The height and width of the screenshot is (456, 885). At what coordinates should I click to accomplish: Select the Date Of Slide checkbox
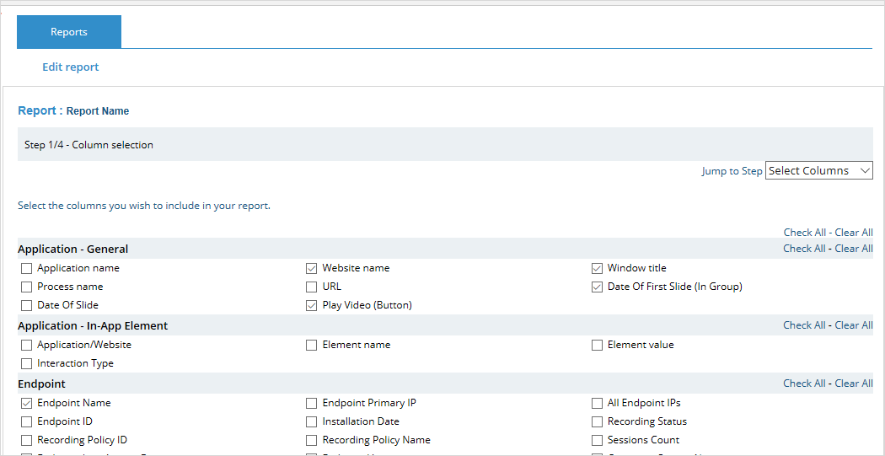click(x=27, y=305)
